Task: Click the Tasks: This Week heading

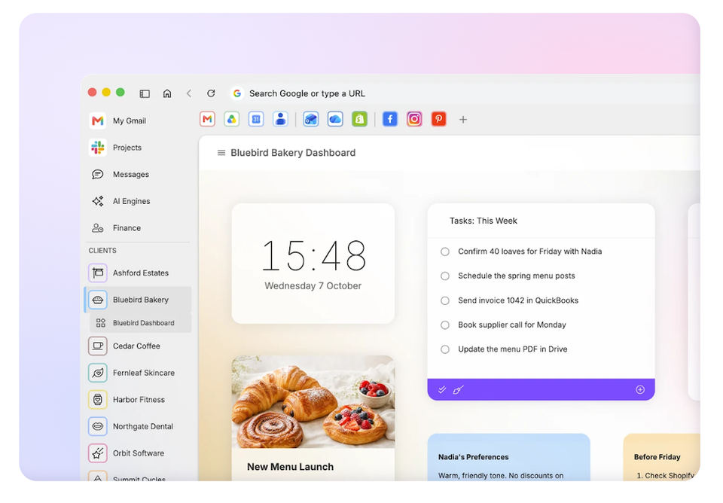Action: point(484,221)
